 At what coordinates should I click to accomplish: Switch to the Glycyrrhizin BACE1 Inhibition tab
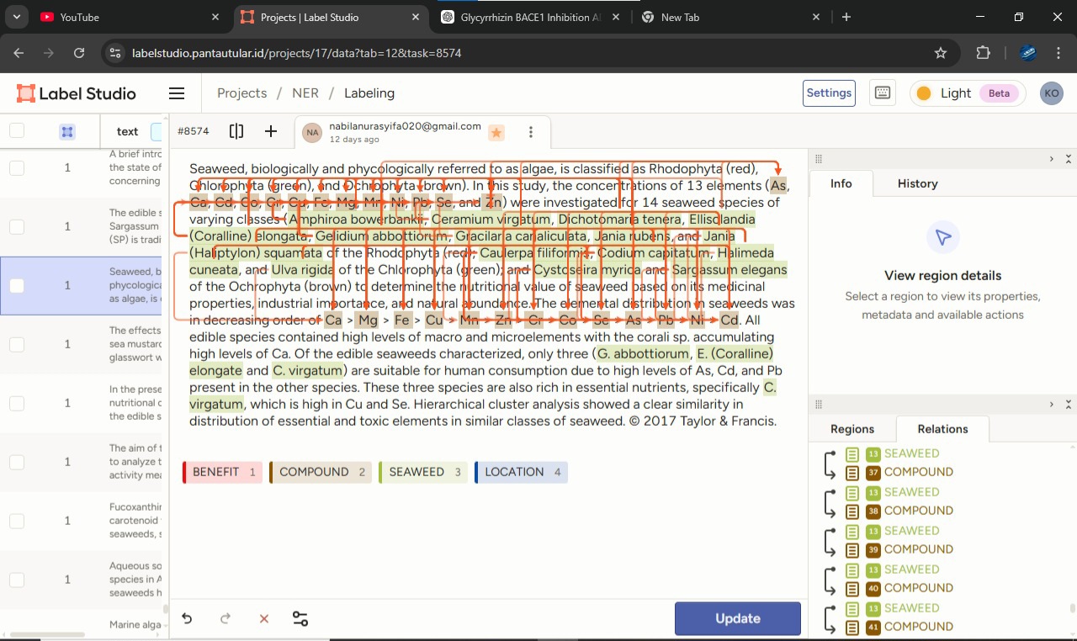[532, 17]
